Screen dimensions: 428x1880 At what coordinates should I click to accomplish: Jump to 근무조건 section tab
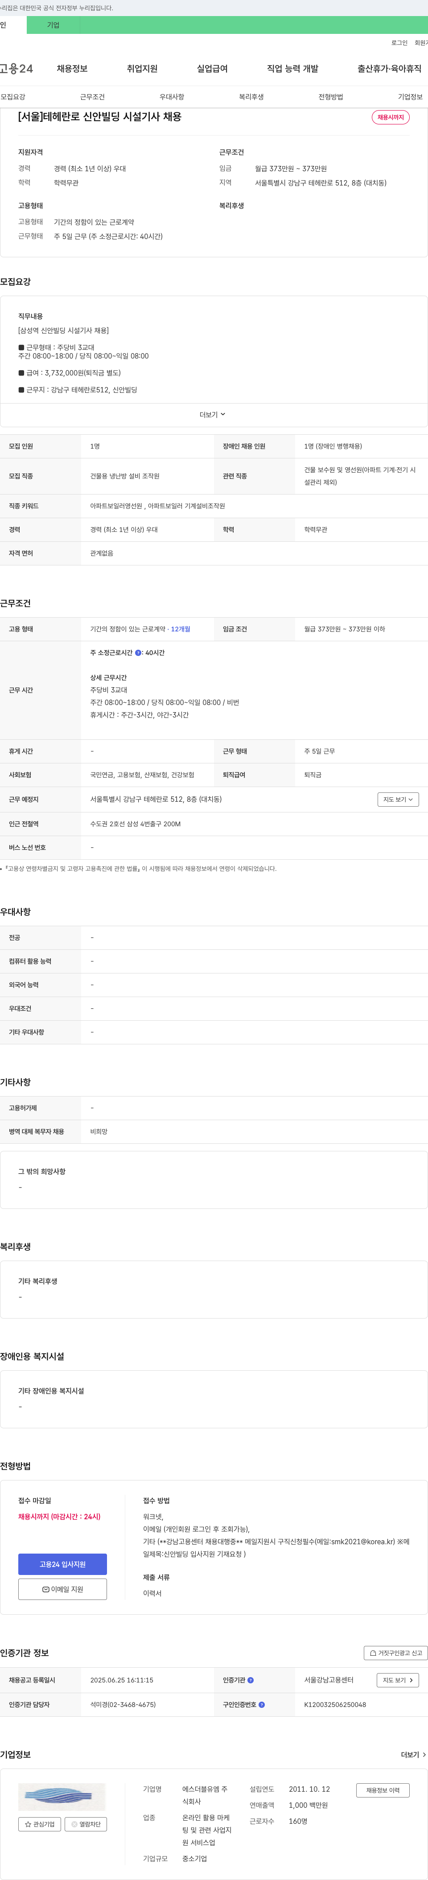pos(93,97)
